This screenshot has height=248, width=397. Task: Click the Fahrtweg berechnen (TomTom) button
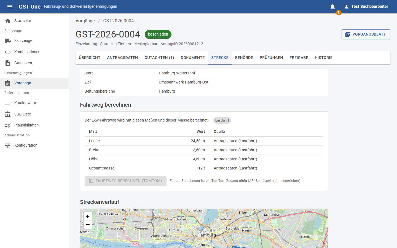click(125, 181)
